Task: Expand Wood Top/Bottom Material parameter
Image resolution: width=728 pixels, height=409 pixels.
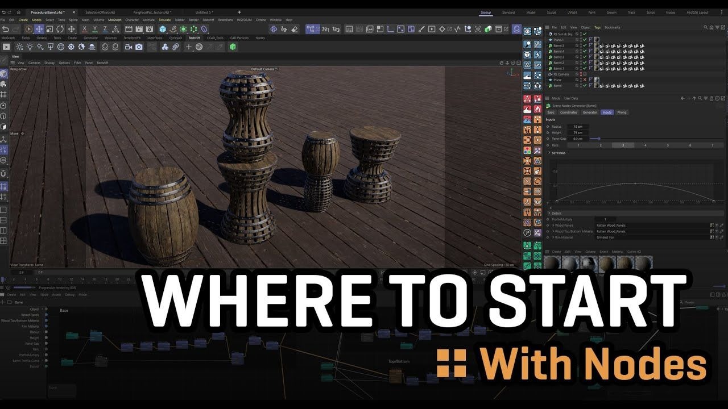Action: point(553,231)
